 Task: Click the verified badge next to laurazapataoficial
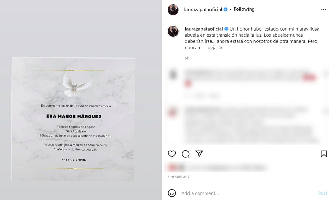pos(225,9)
